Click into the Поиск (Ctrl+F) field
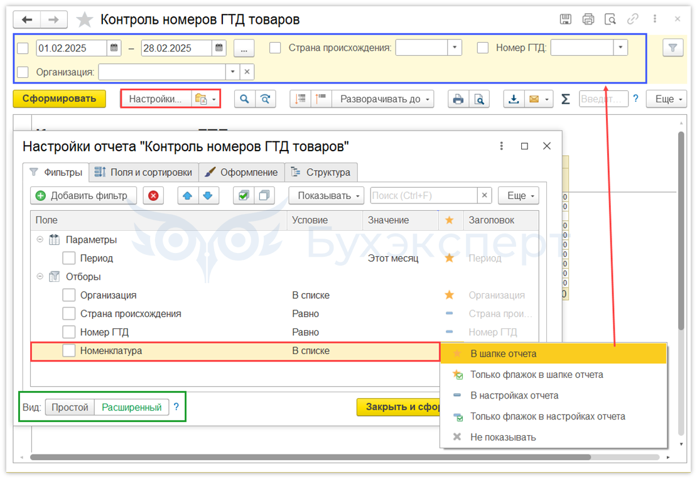697x479 pixels. pos(424,195)
